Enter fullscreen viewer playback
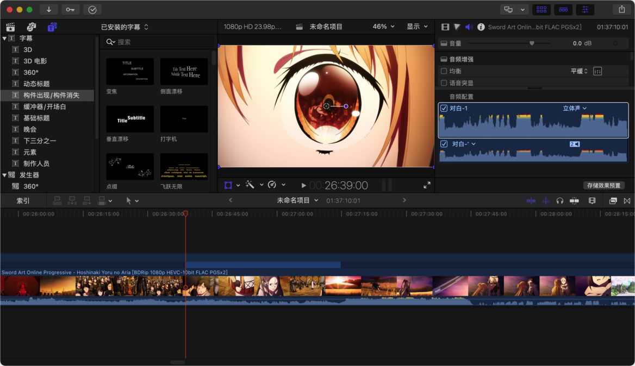The height and width of the screenshot is (366, 635). click(x=427, y=185)
